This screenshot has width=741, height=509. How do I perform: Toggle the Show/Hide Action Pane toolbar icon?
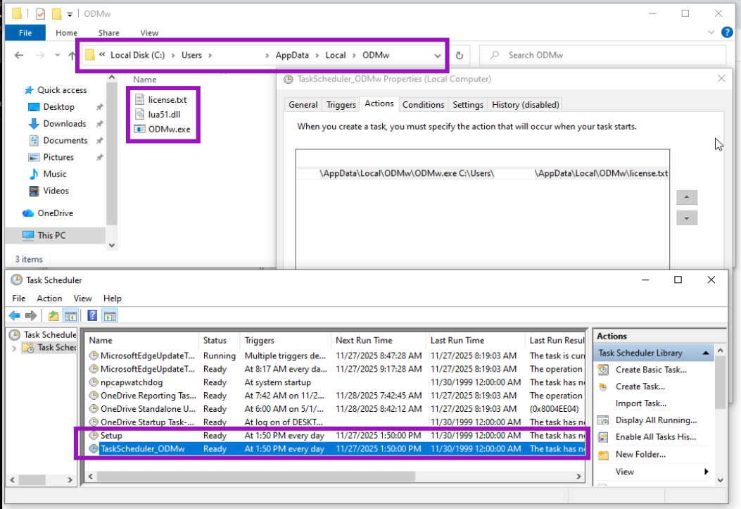click(x=110, y=315)
